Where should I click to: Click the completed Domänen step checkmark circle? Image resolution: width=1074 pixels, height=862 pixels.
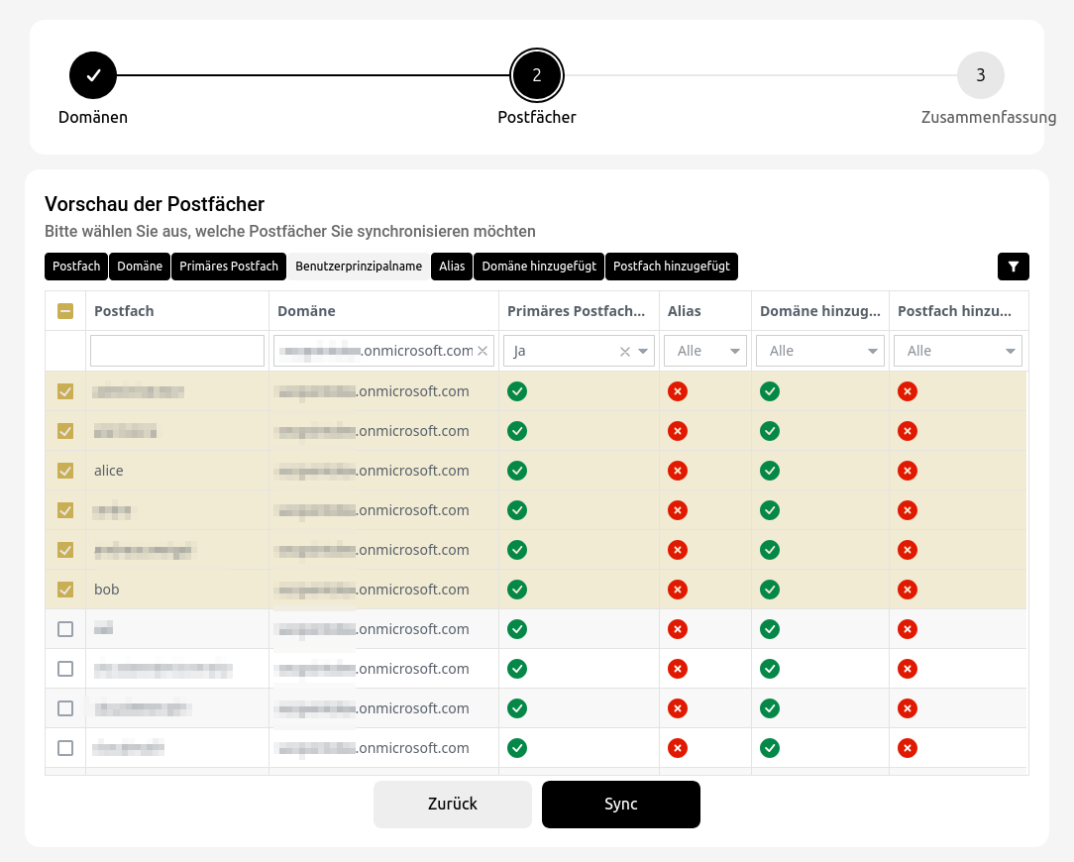coord(93,75)
